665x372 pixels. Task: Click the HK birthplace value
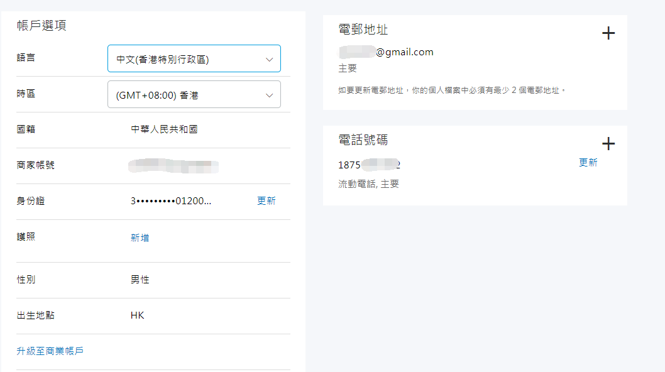138,315
